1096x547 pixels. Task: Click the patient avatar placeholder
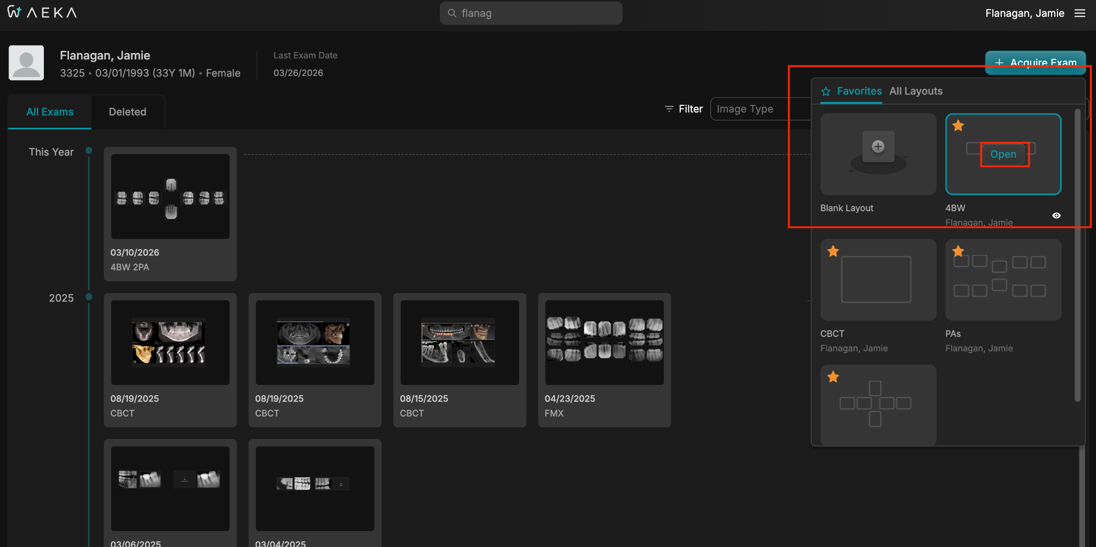point(26,63)
